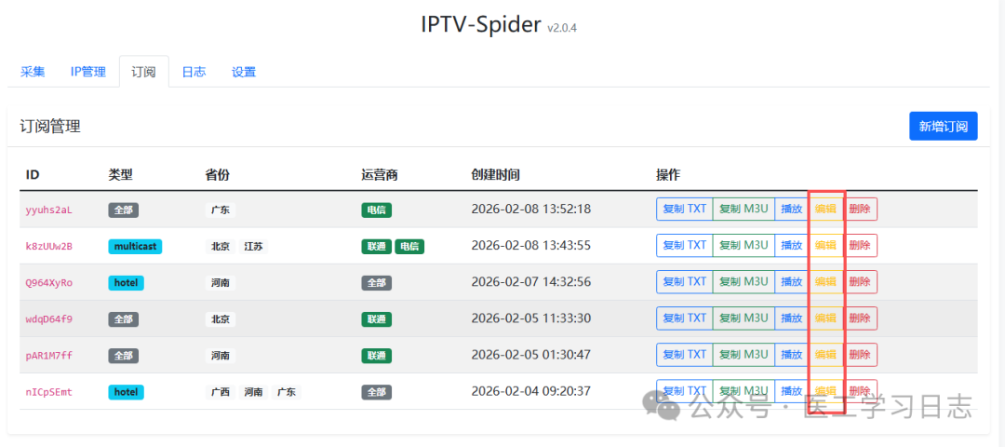The width and height of the screenshot is (1005, 447).
Task: Copy M3U link for subscription wdqD64f9
Action: pos(744,318)
